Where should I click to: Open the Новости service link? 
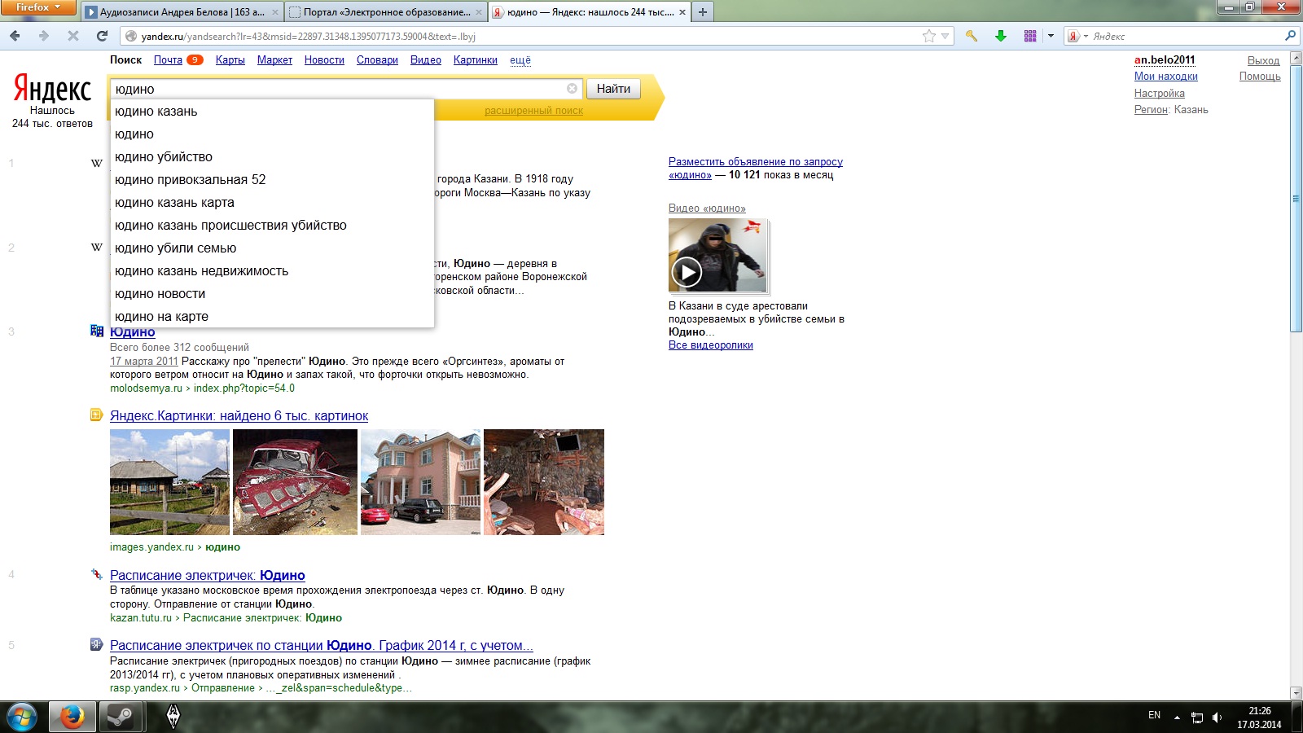[324, 60]
